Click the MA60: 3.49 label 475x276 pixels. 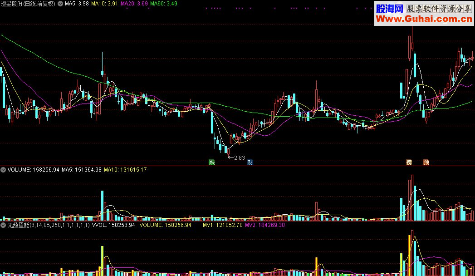[x=164, y=4]
